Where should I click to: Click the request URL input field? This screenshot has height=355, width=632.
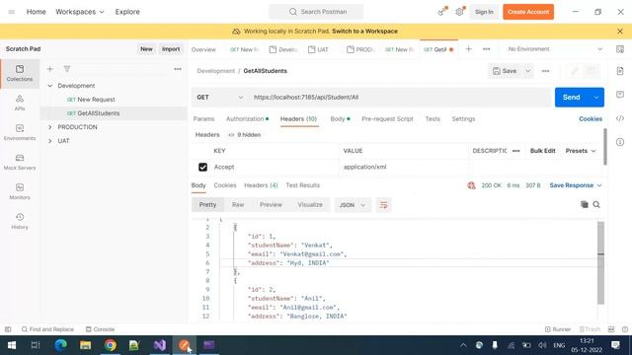tap(399, 98)
